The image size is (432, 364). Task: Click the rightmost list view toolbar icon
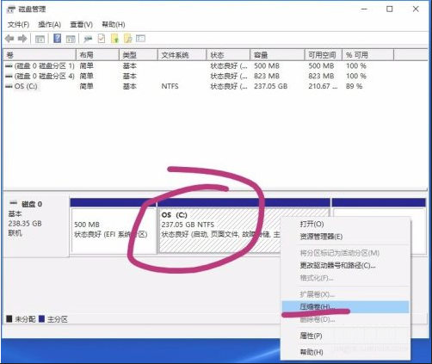pos(140,39)
